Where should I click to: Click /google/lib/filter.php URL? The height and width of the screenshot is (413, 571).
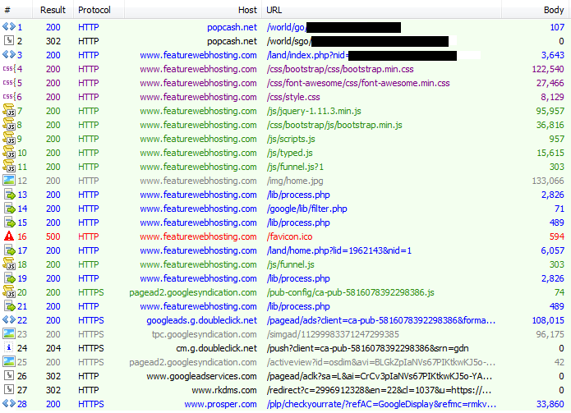pos(307,209)
